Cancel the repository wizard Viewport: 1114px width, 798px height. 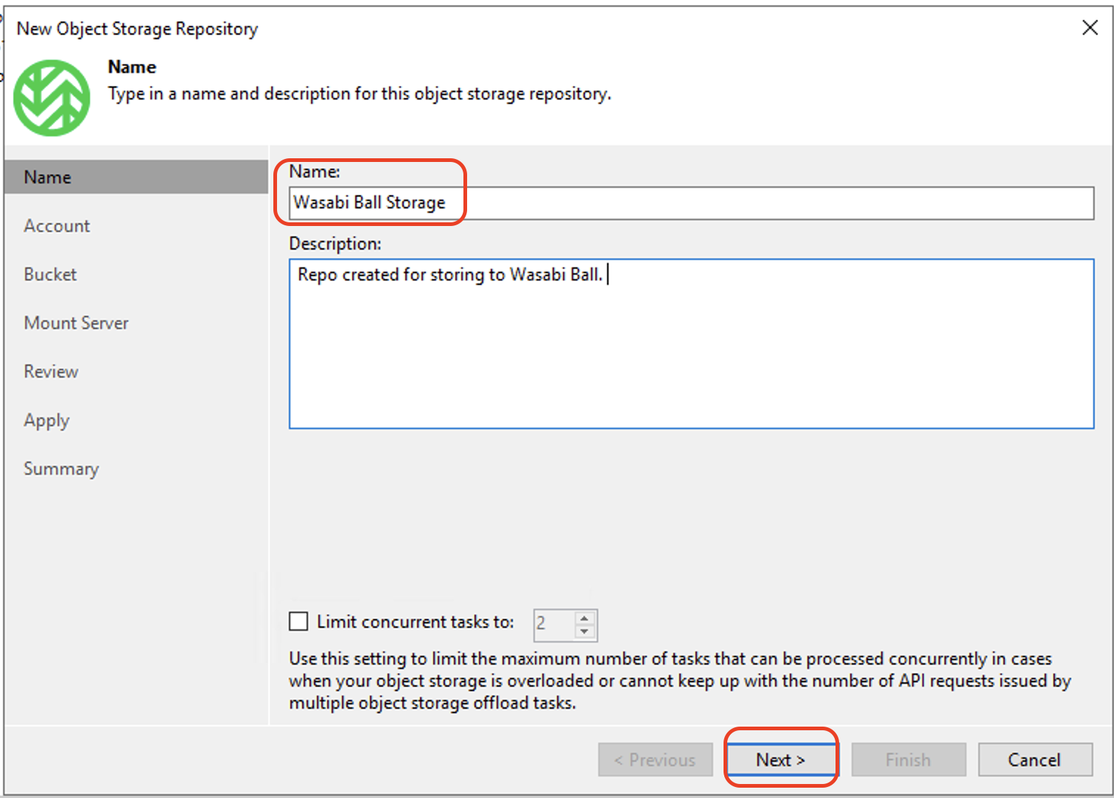[x=1035, y=760]
